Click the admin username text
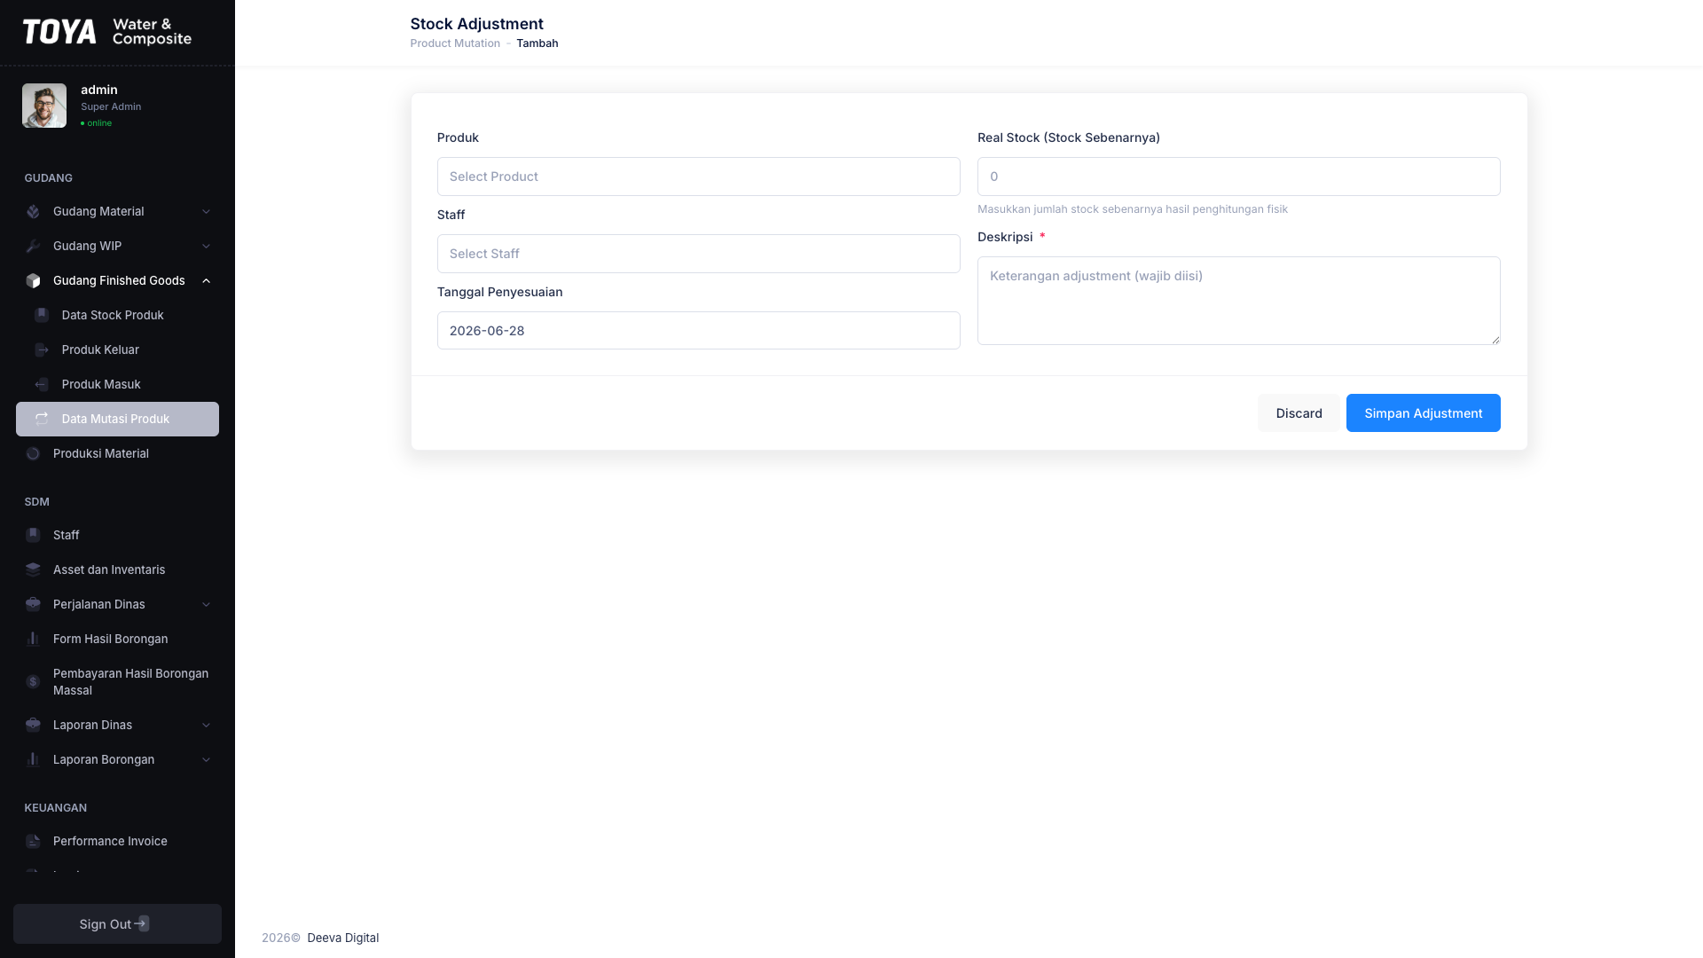The image size is (1703, 958). (x=99, y=90)
